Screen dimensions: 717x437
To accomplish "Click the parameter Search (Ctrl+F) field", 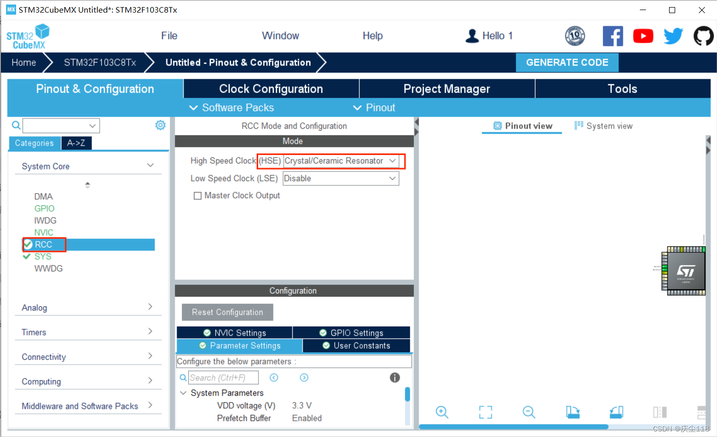I will 223,377.
